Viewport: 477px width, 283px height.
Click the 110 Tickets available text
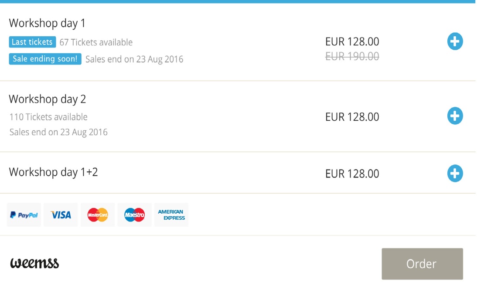click(x=48, y=117)
